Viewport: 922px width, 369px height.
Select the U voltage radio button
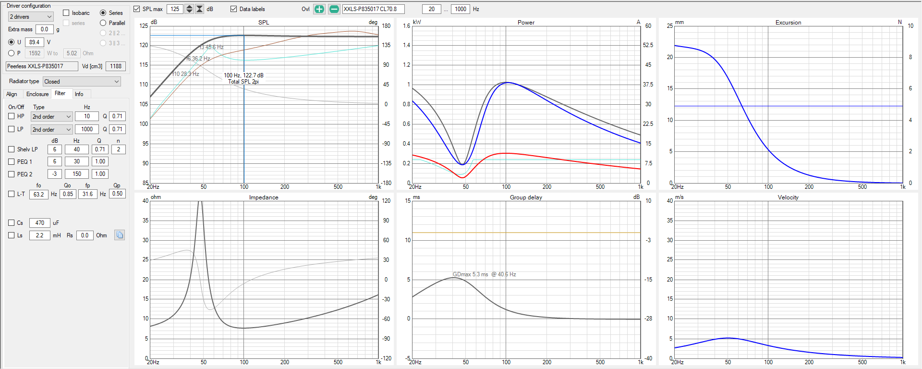11,42
